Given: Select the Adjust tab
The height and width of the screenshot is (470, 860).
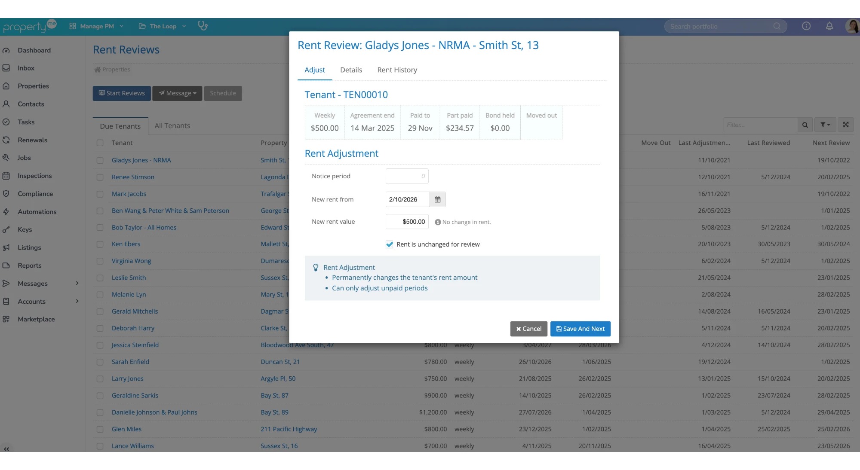Looking at the screenshot, I should [315, 70].
